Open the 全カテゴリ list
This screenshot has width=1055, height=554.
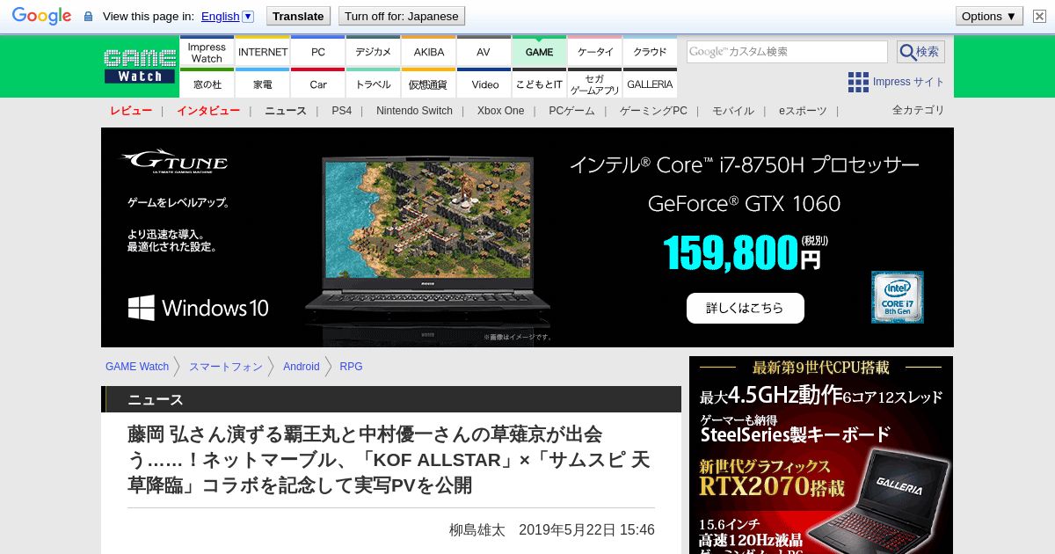coord(919,110)
